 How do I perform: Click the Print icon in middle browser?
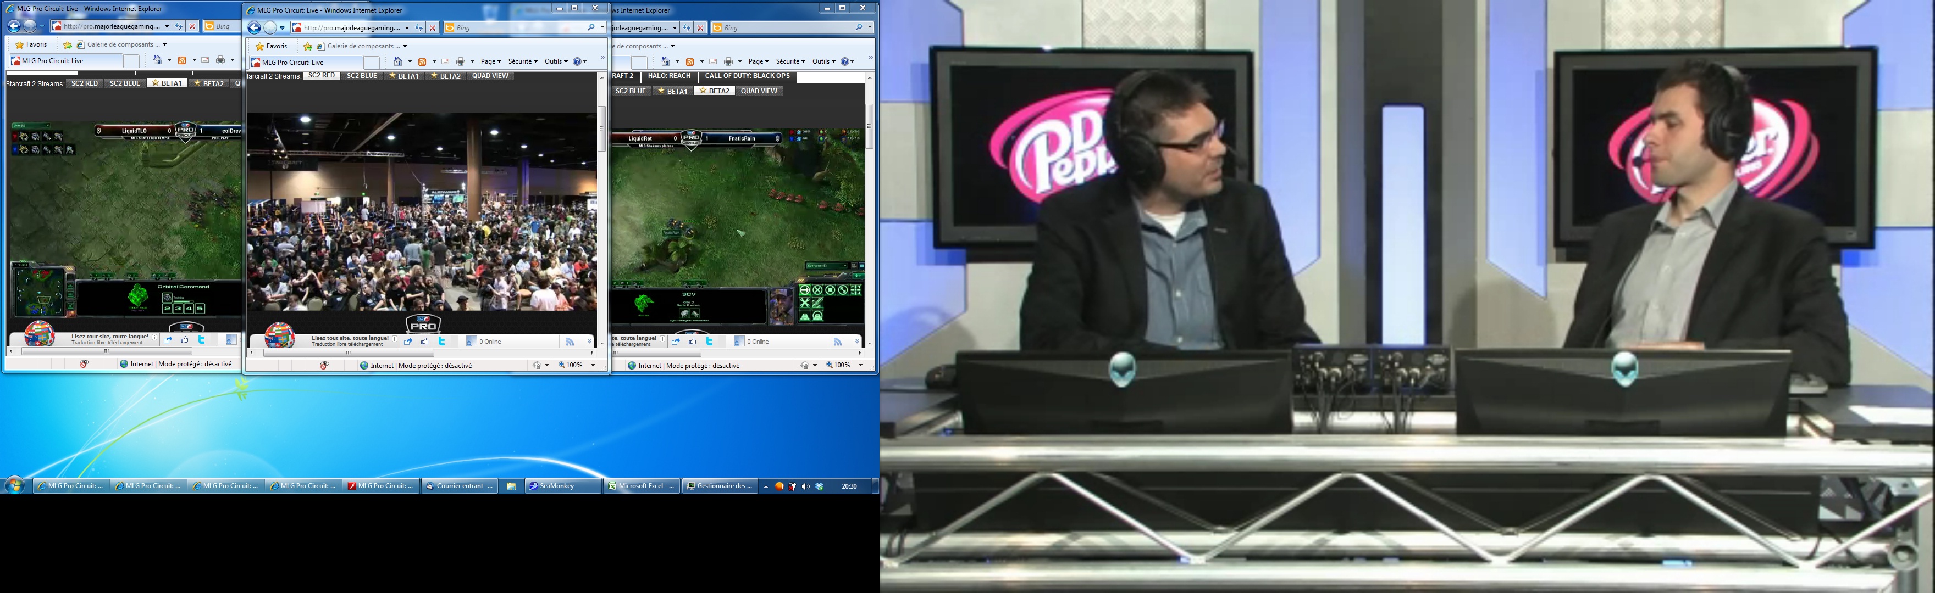coord(461,61)
